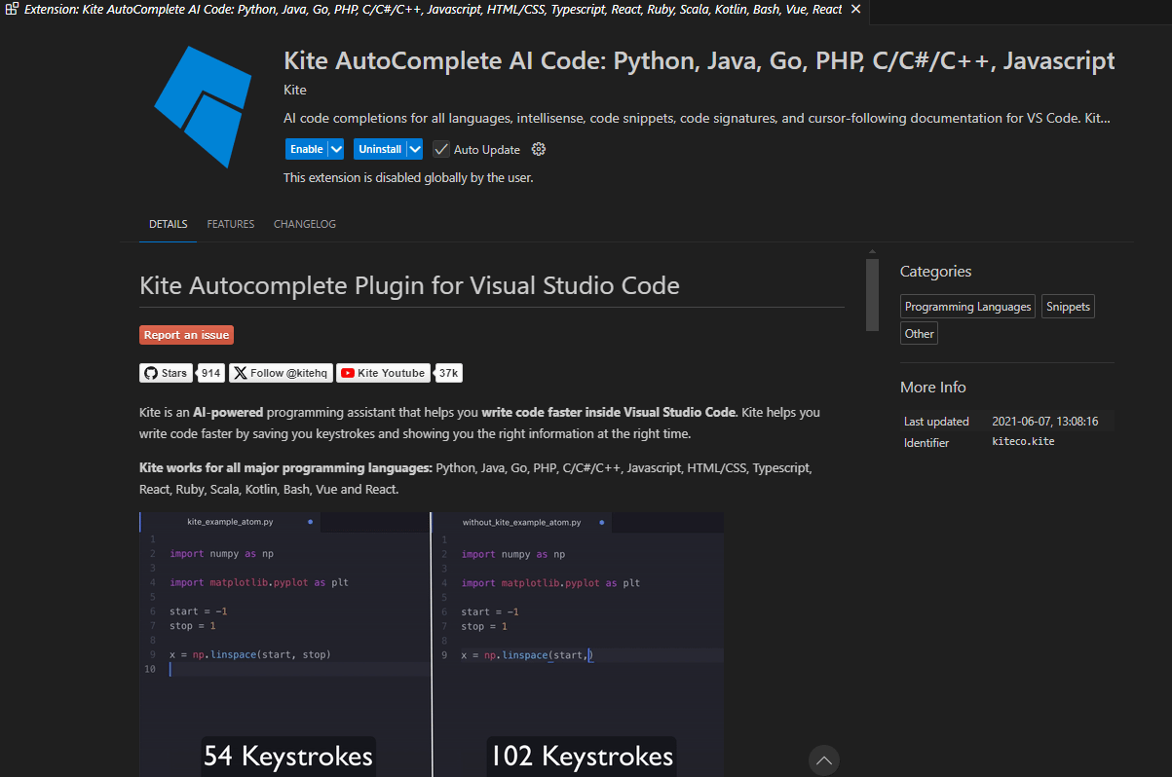
Task: Click the Uninstall button
Action: [x=380, y=149]
